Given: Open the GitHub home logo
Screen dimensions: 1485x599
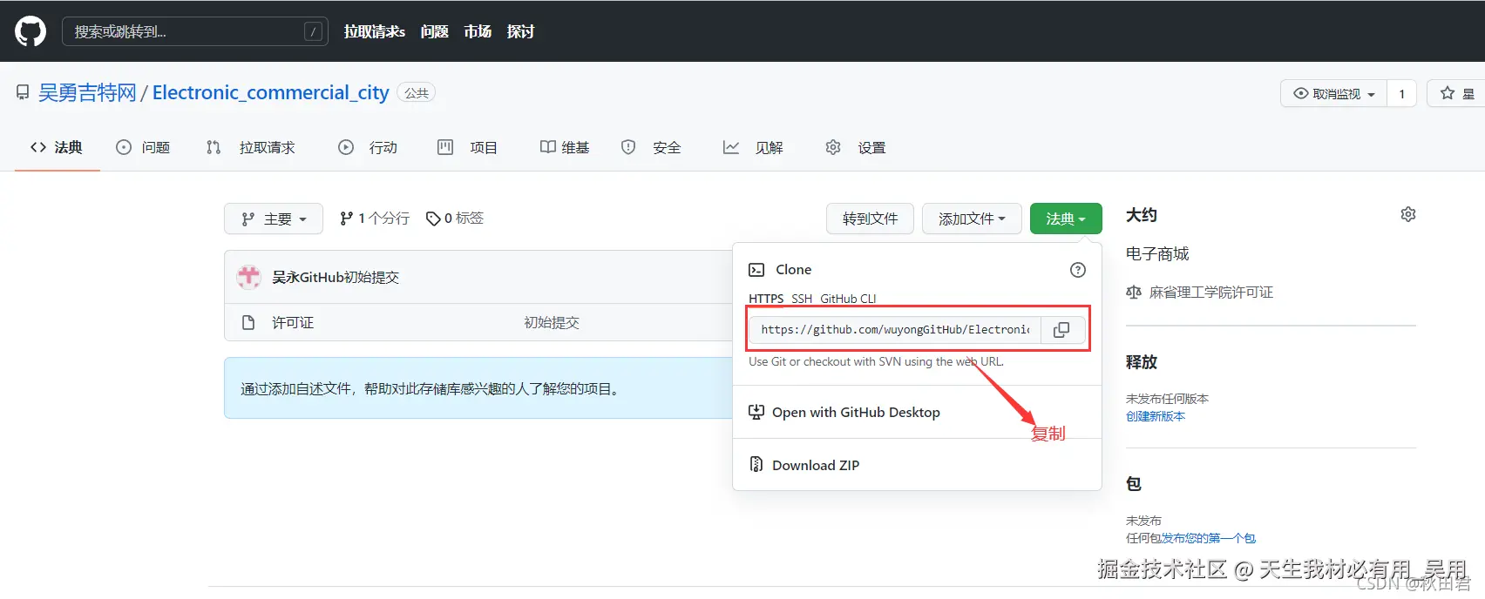Looking at the screenshot, I should coord(31,31).
